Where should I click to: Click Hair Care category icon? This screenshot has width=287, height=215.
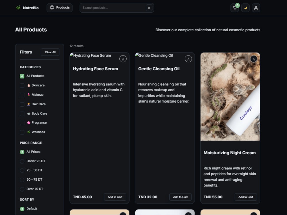(x=28, y=104)
